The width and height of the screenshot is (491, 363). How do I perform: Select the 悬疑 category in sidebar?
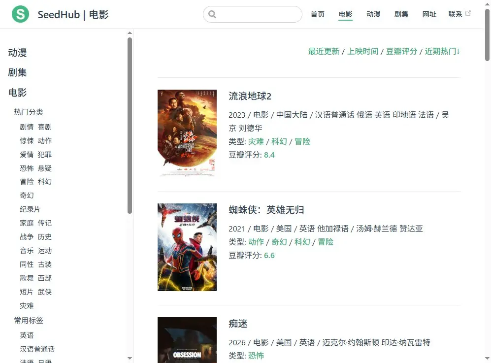45,168
